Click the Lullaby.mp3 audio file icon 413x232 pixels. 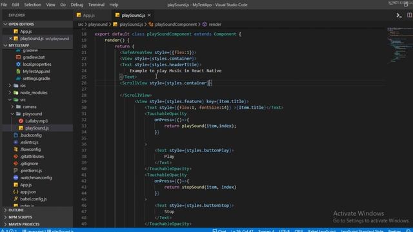21,121
